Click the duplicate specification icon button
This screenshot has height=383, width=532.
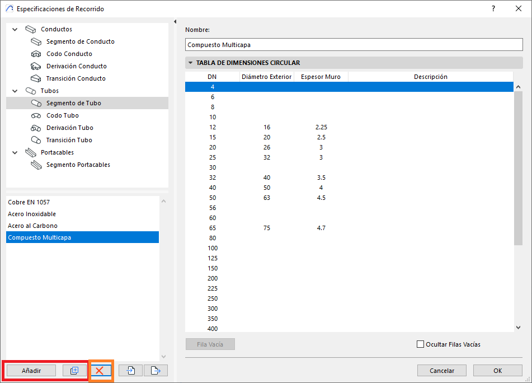point(74,371)
